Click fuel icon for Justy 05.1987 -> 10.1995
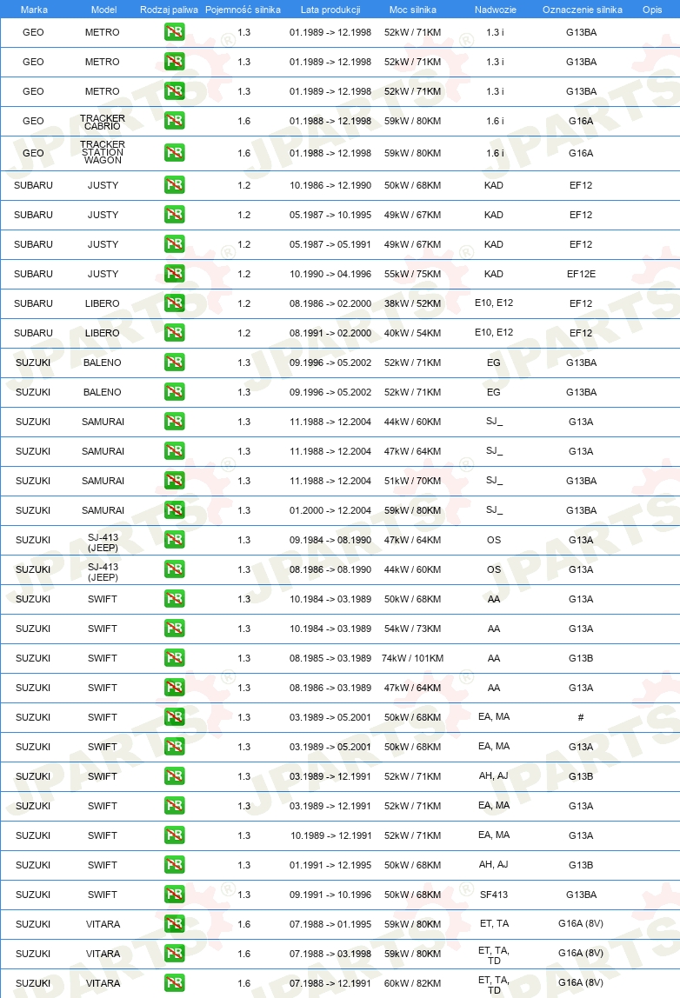Image resolution: width=680 pixels, height=998 pixels. 175,215
